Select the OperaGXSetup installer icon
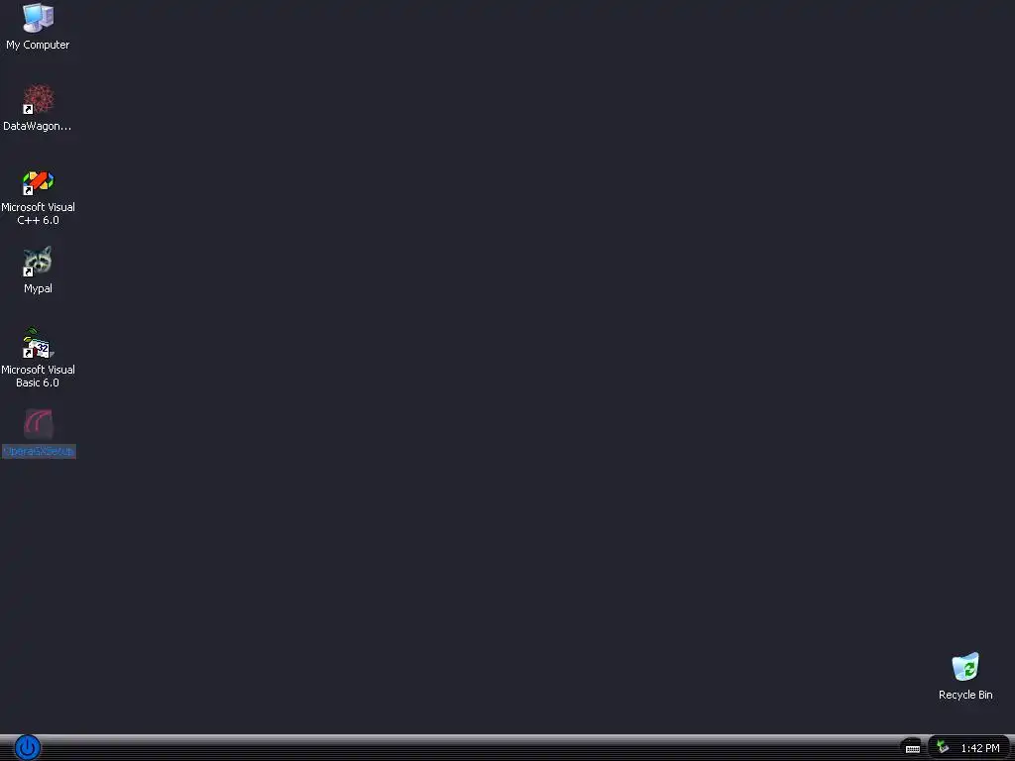 [x=39, y=424]
